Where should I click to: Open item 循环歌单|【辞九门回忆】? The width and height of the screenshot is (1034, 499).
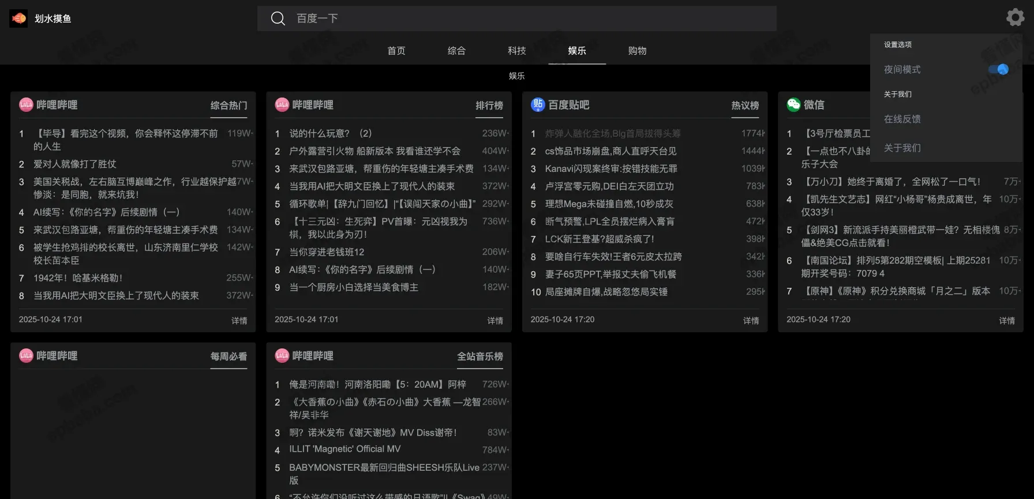coord(383,204)
